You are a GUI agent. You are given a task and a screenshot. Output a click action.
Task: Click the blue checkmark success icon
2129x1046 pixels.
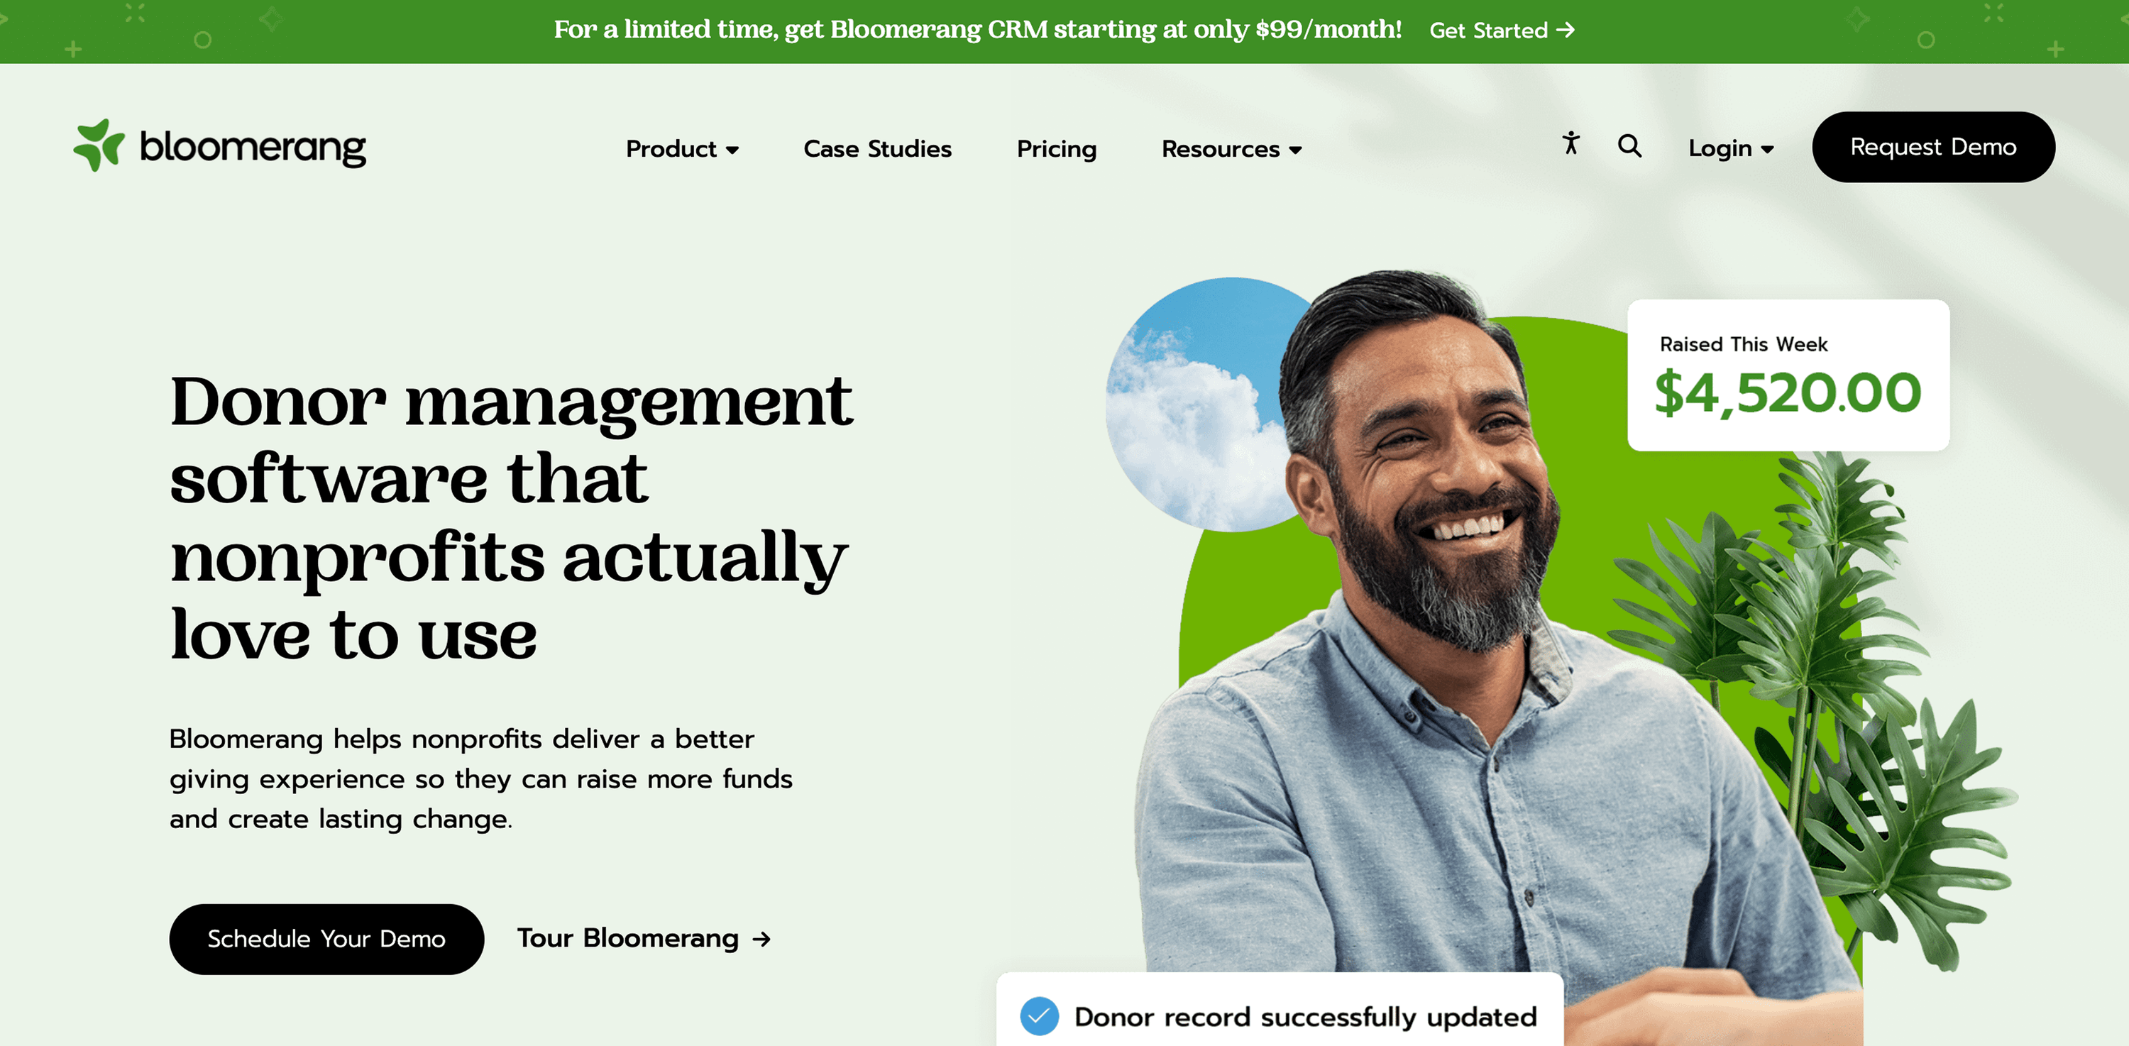click(1039, 1016)
